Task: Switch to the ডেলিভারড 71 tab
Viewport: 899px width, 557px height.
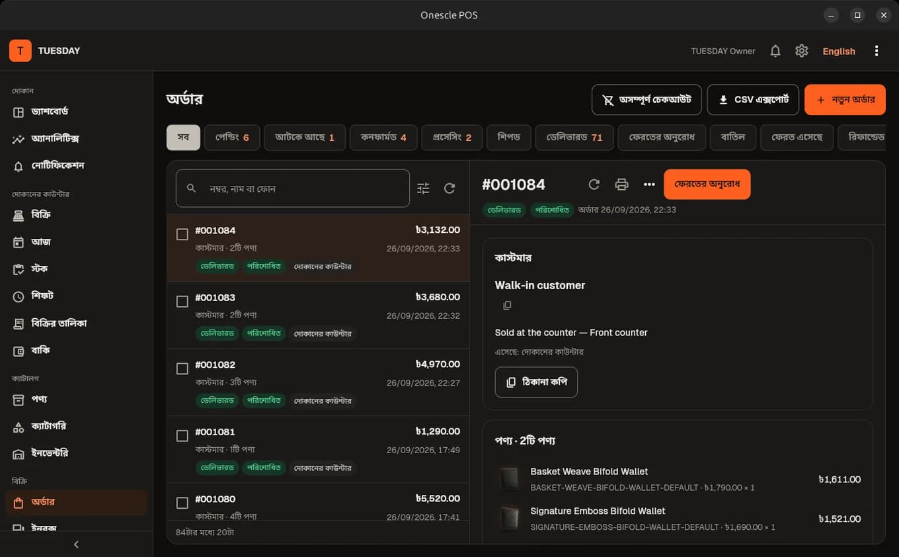Action: (x=574, y=138)
